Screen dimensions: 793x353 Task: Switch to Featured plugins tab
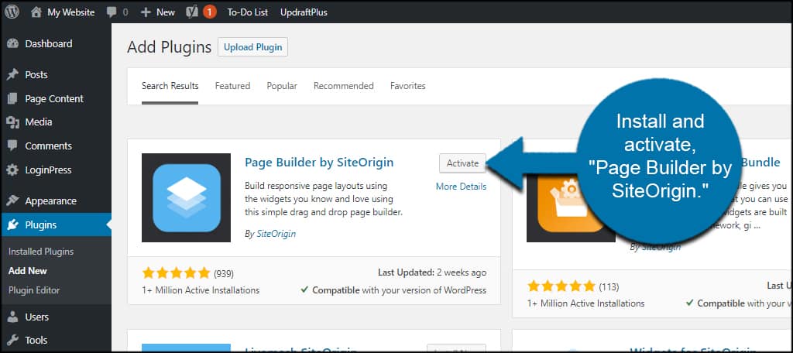point(232,86)
